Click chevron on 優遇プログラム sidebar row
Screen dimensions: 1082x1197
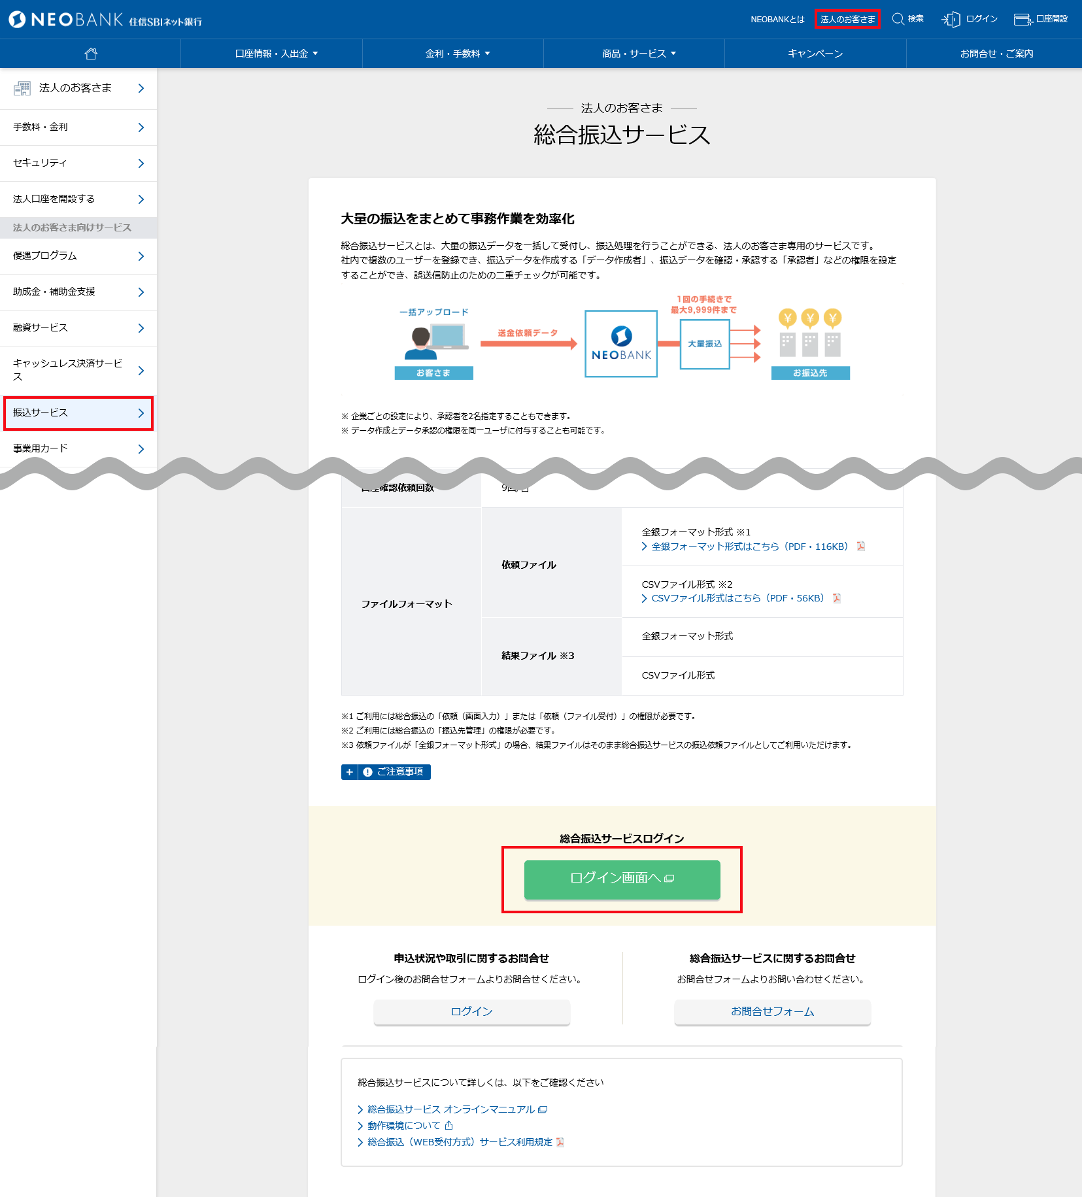click(x=141, y=256)
